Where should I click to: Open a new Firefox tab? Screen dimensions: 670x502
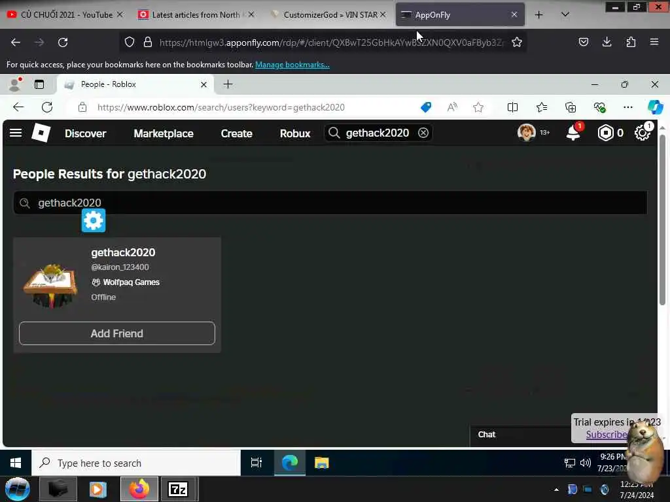539,14
